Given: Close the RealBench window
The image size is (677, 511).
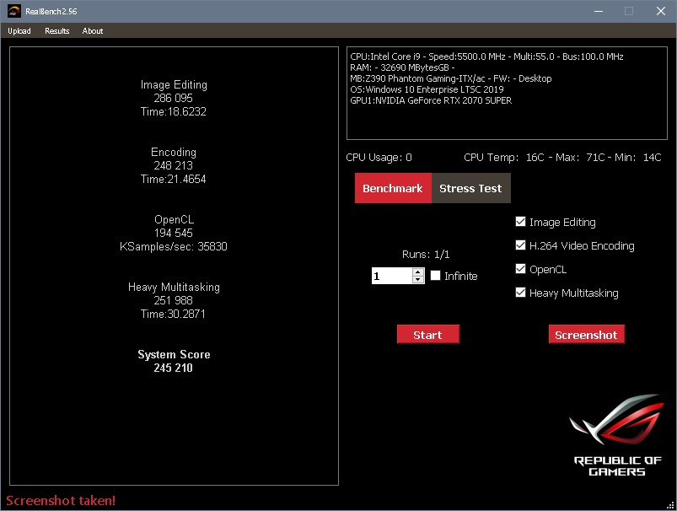Looking at the screenshot, I should pyautogui.click(x=661, y=11).
